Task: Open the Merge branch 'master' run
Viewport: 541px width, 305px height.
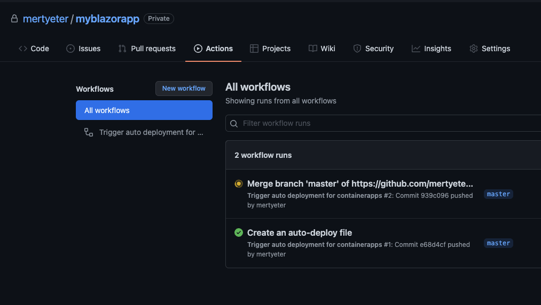Action: 360,183
